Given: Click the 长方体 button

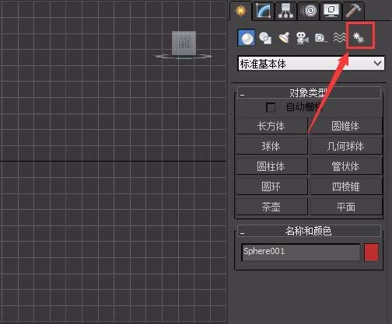Looking at the screenshot, I should (x=271, y=126).
